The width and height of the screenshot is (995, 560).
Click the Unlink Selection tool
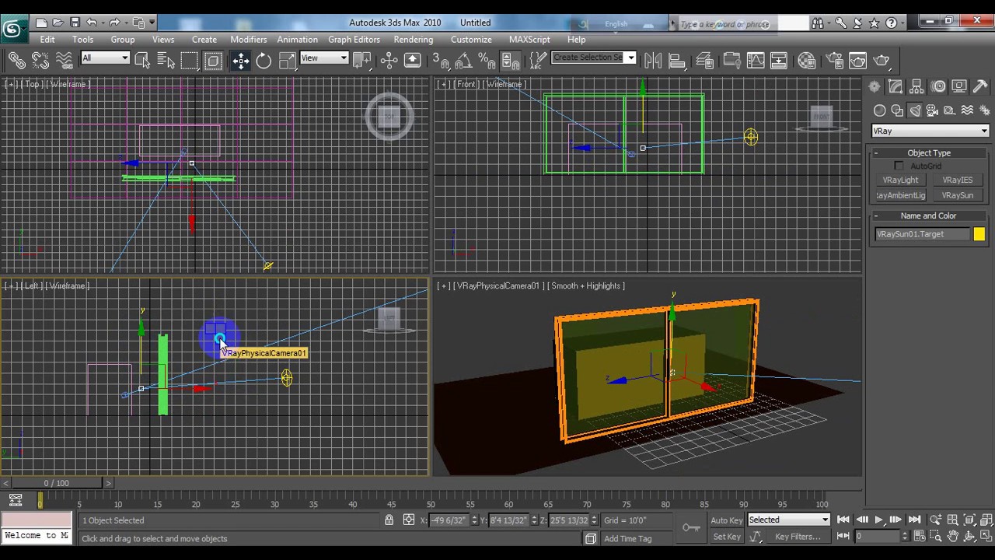coord(40,60)
